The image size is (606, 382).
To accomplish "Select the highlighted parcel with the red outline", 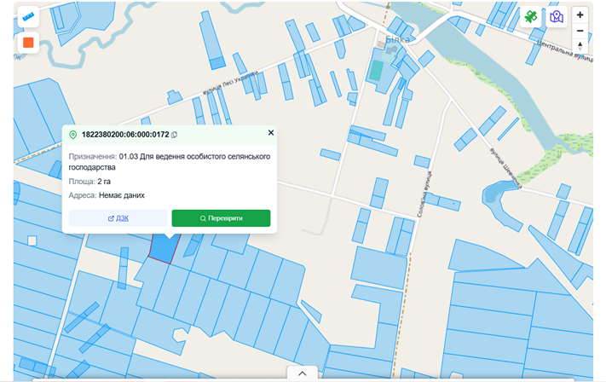I will 164,249.
